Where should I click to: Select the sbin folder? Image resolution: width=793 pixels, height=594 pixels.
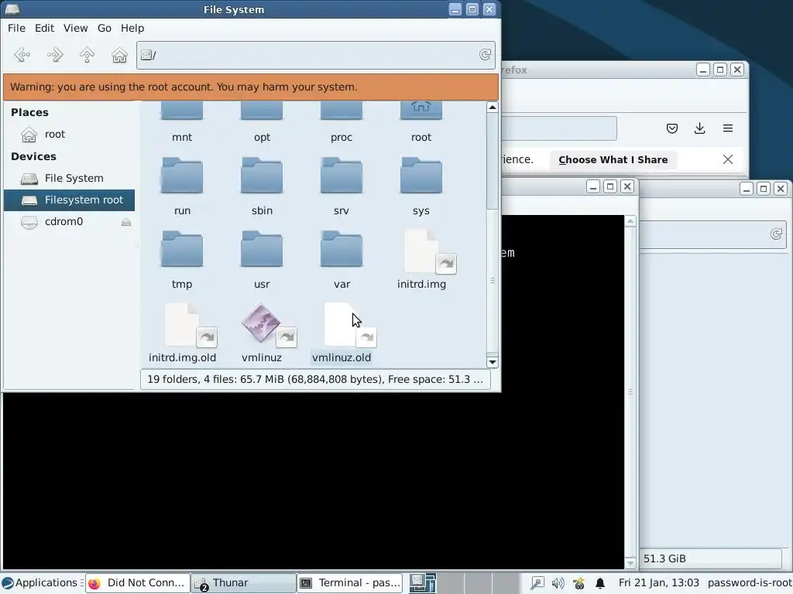(262, 187)
